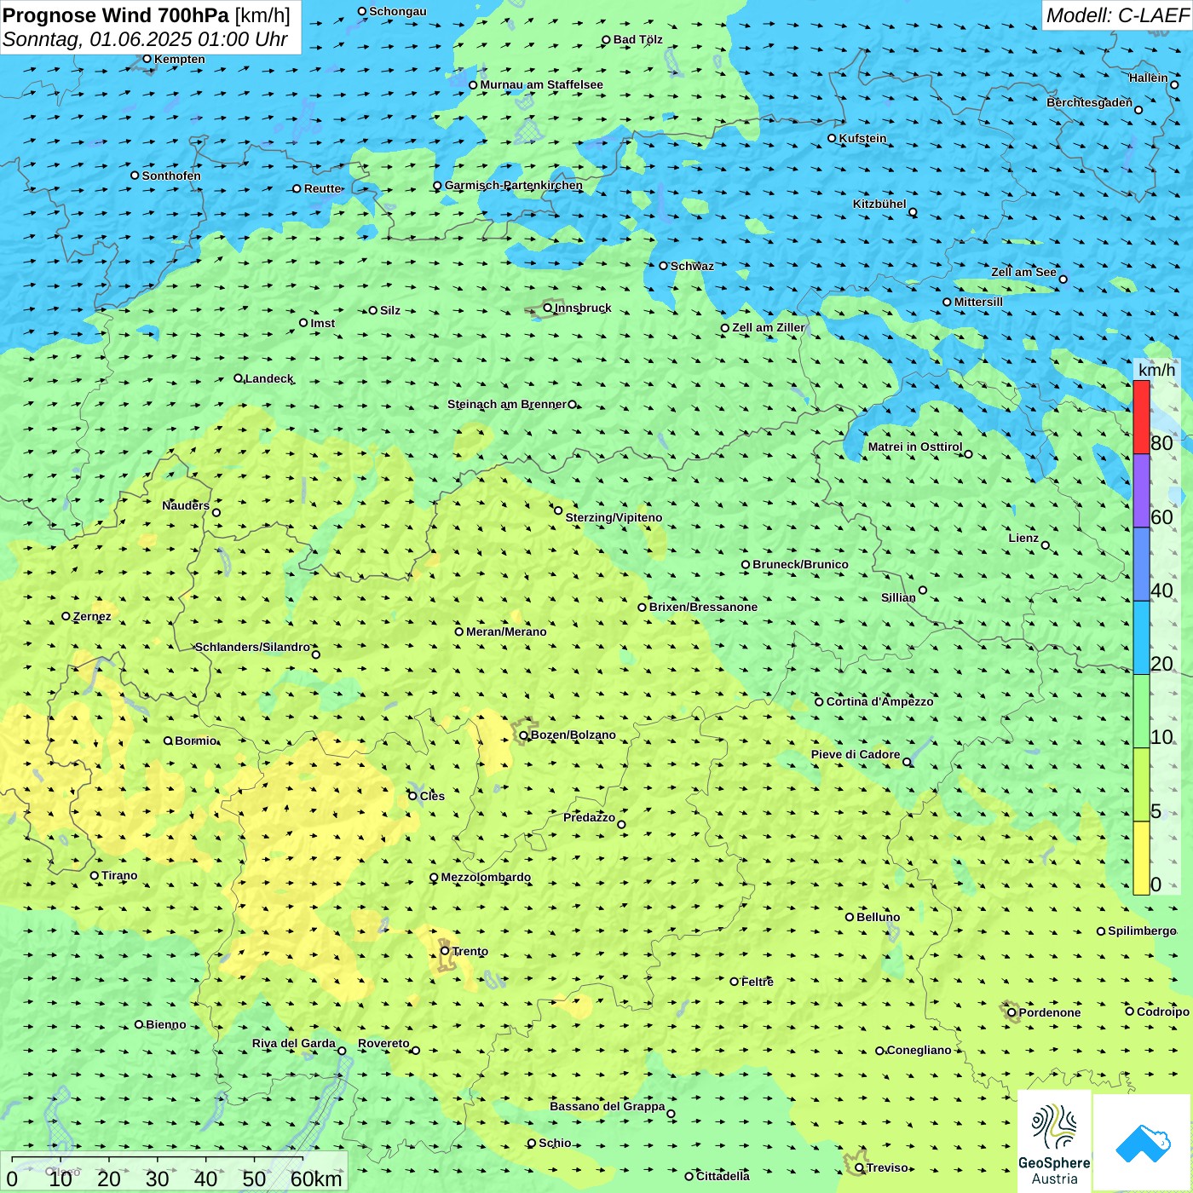Image resolution: width=1193 pixels, height=1193 pixels.
Task: Click the Nauders location marker
Action: click(216, 513)
